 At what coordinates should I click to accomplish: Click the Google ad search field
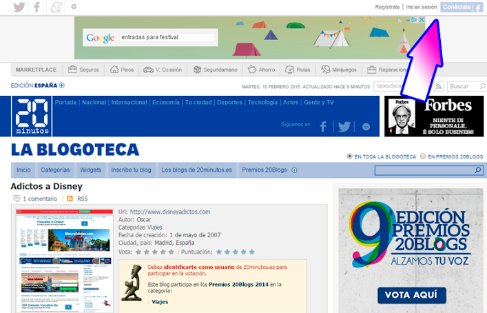pyautogui.click(x=167, y=37)
